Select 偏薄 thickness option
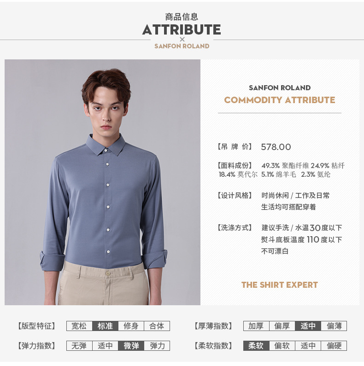 (x=334, y=326)
